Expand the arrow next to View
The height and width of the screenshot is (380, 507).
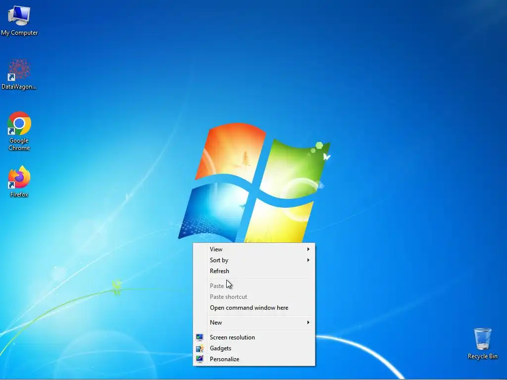(308, 249)
